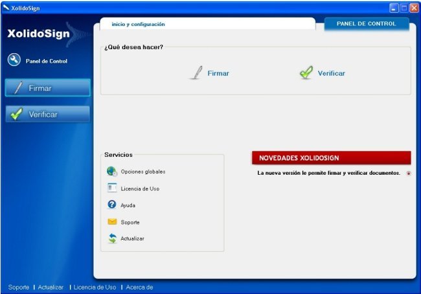Click the pen icon on sidebar Firmar button

tap(19, 87)
